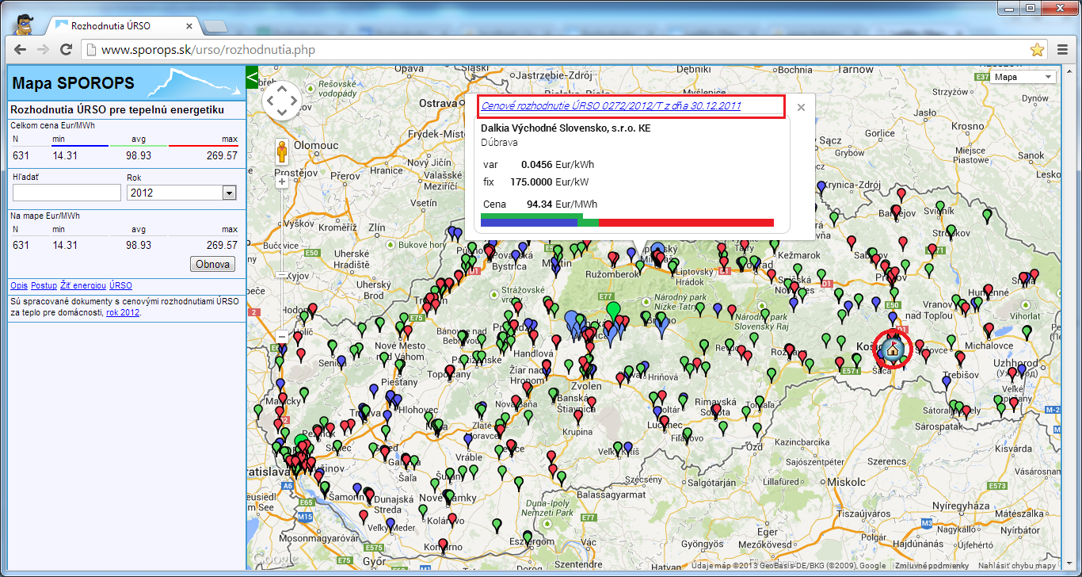Click the SPOROPS mountain graph logo

pyautogui.click(x=192, y=82)
